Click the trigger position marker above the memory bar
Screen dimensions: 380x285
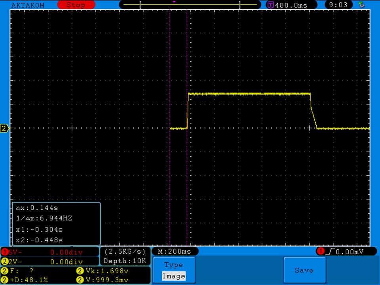pyautogui.click(x=174, y=2)
